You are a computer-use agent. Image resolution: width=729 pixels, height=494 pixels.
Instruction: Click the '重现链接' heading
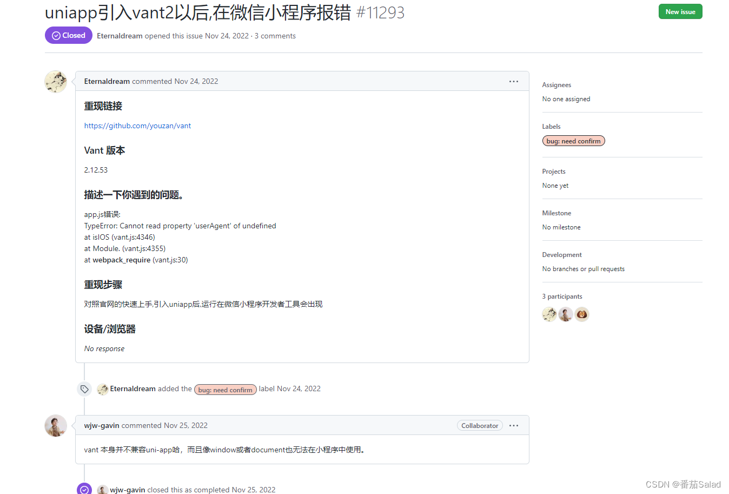click(x=103, y=106)
